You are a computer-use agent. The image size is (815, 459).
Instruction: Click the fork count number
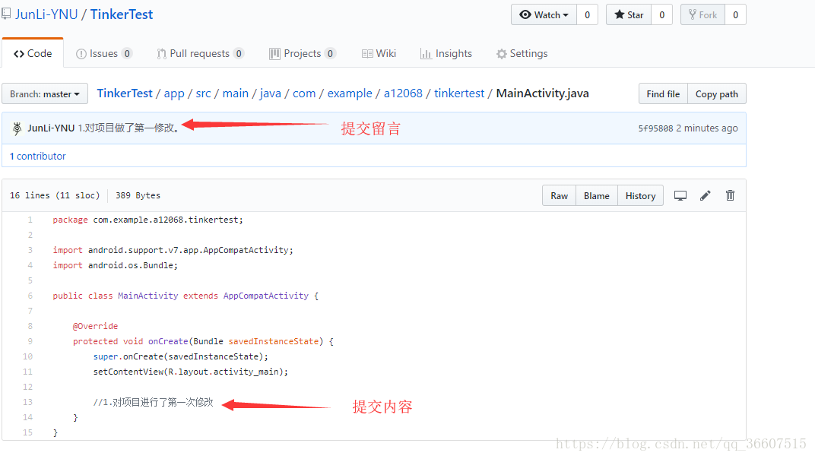pos(735,14)
